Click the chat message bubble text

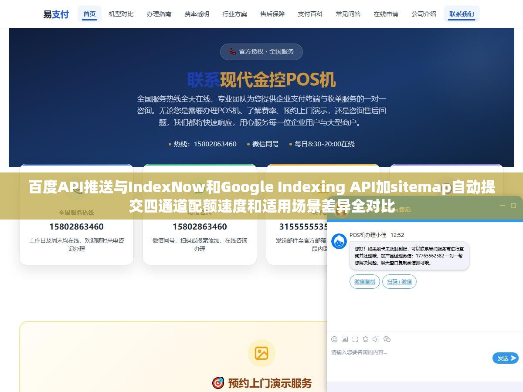[x=409, y=256]
